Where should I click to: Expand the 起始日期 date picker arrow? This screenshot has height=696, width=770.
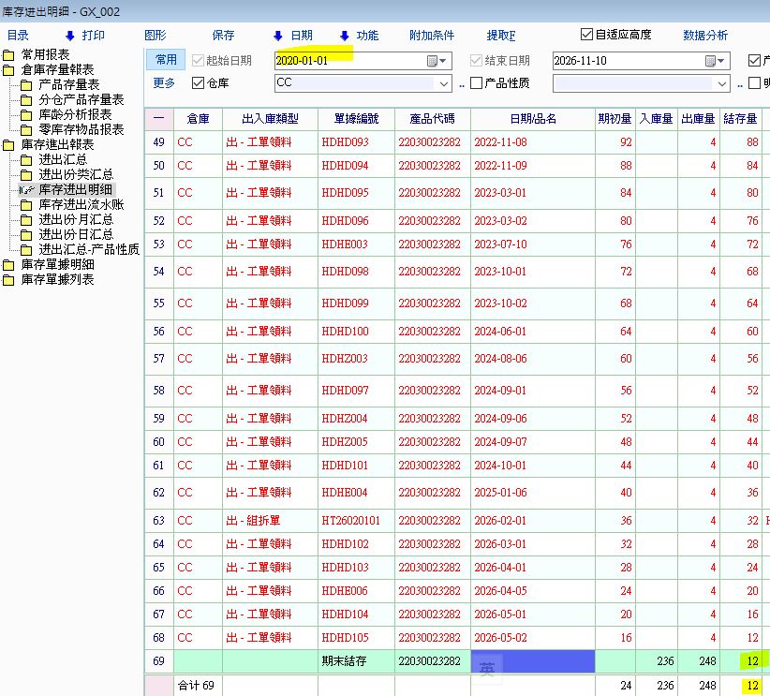(445, 60)
